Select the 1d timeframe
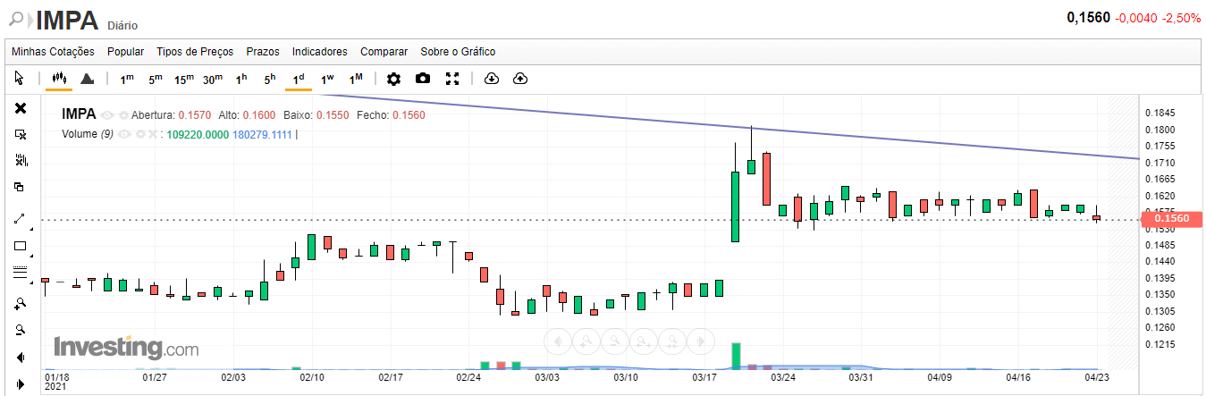The image size is (1206, 396). 299,79
